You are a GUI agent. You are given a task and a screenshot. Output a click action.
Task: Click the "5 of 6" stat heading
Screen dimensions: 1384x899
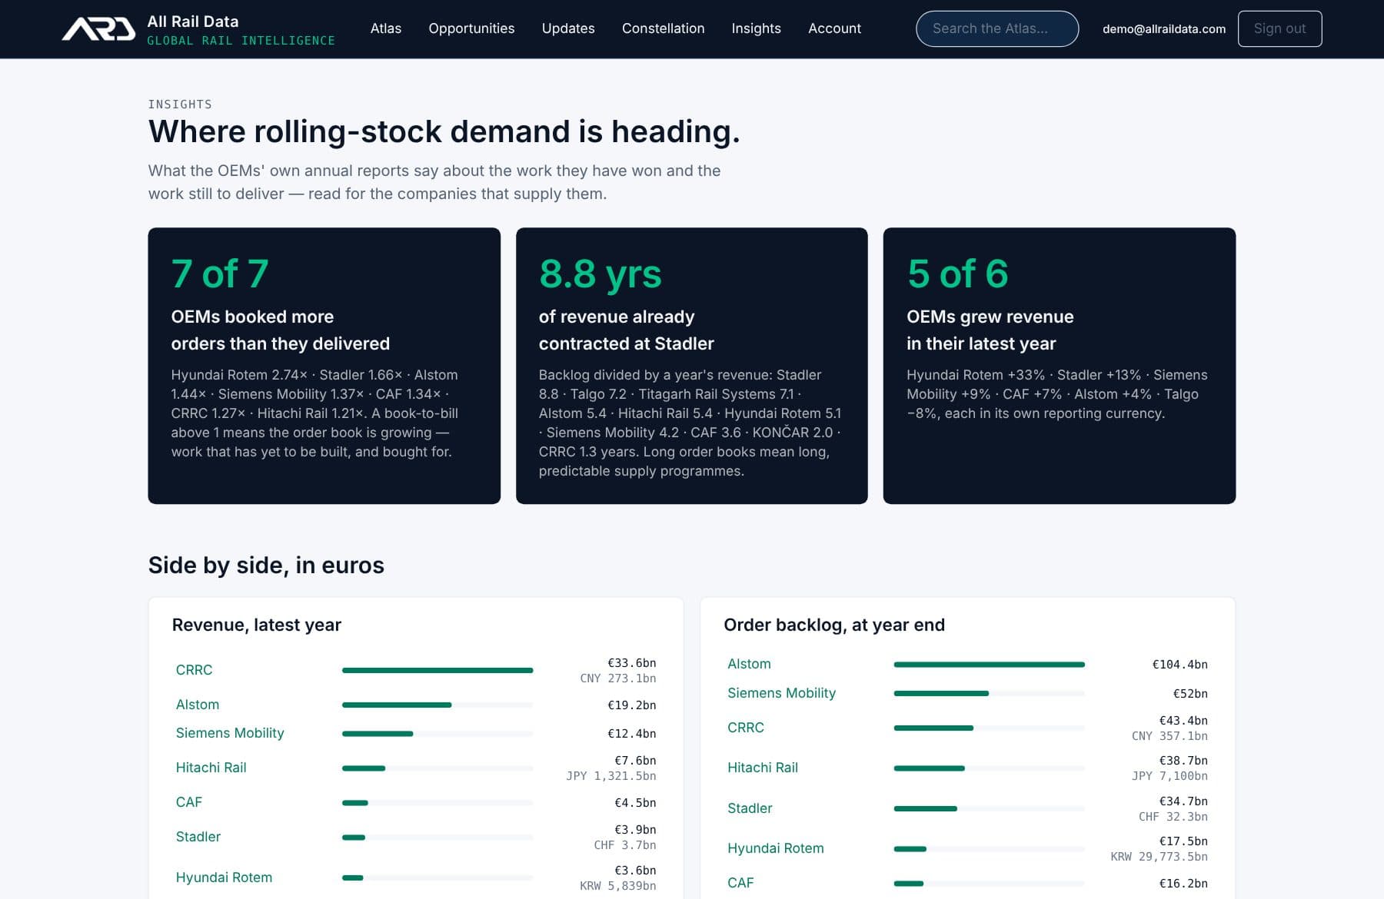click(x=957, y=274)
